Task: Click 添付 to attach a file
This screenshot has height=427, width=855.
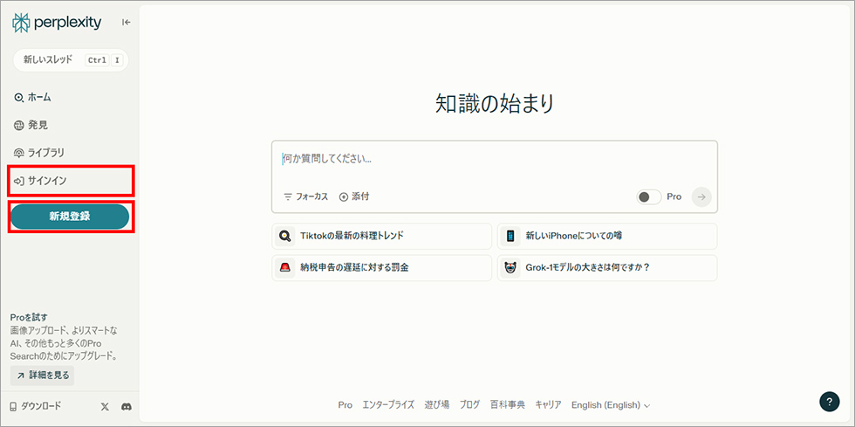Action: 354,196
